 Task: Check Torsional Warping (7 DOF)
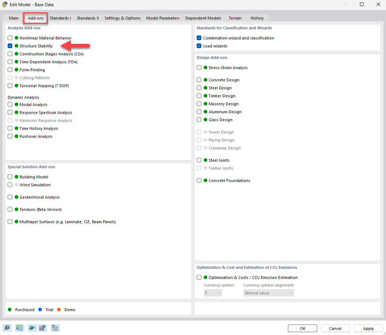click(x=10, y=86)
